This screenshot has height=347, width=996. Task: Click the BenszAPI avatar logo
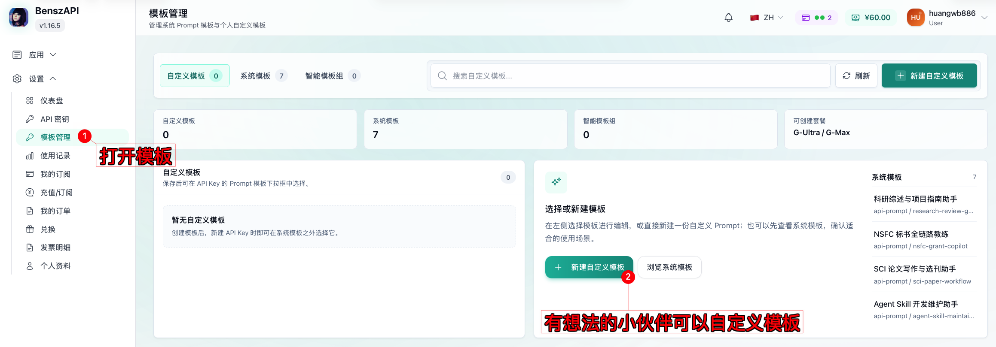click(x=18, y=17)
